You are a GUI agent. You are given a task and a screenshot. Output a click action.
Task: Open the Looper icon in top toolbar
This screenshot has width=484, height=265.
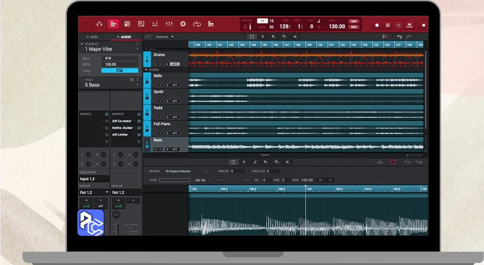tap(197, 24)
